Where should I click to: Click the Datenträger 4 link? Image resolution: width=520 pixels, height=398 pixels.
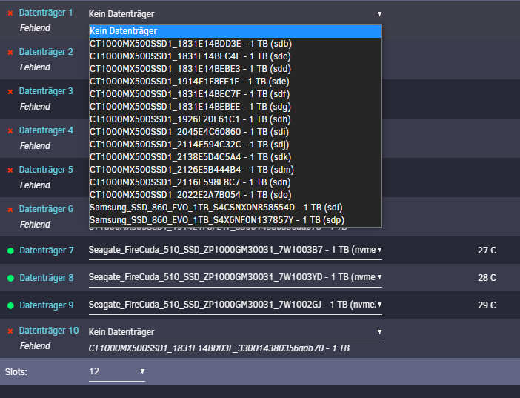[46, 130]
